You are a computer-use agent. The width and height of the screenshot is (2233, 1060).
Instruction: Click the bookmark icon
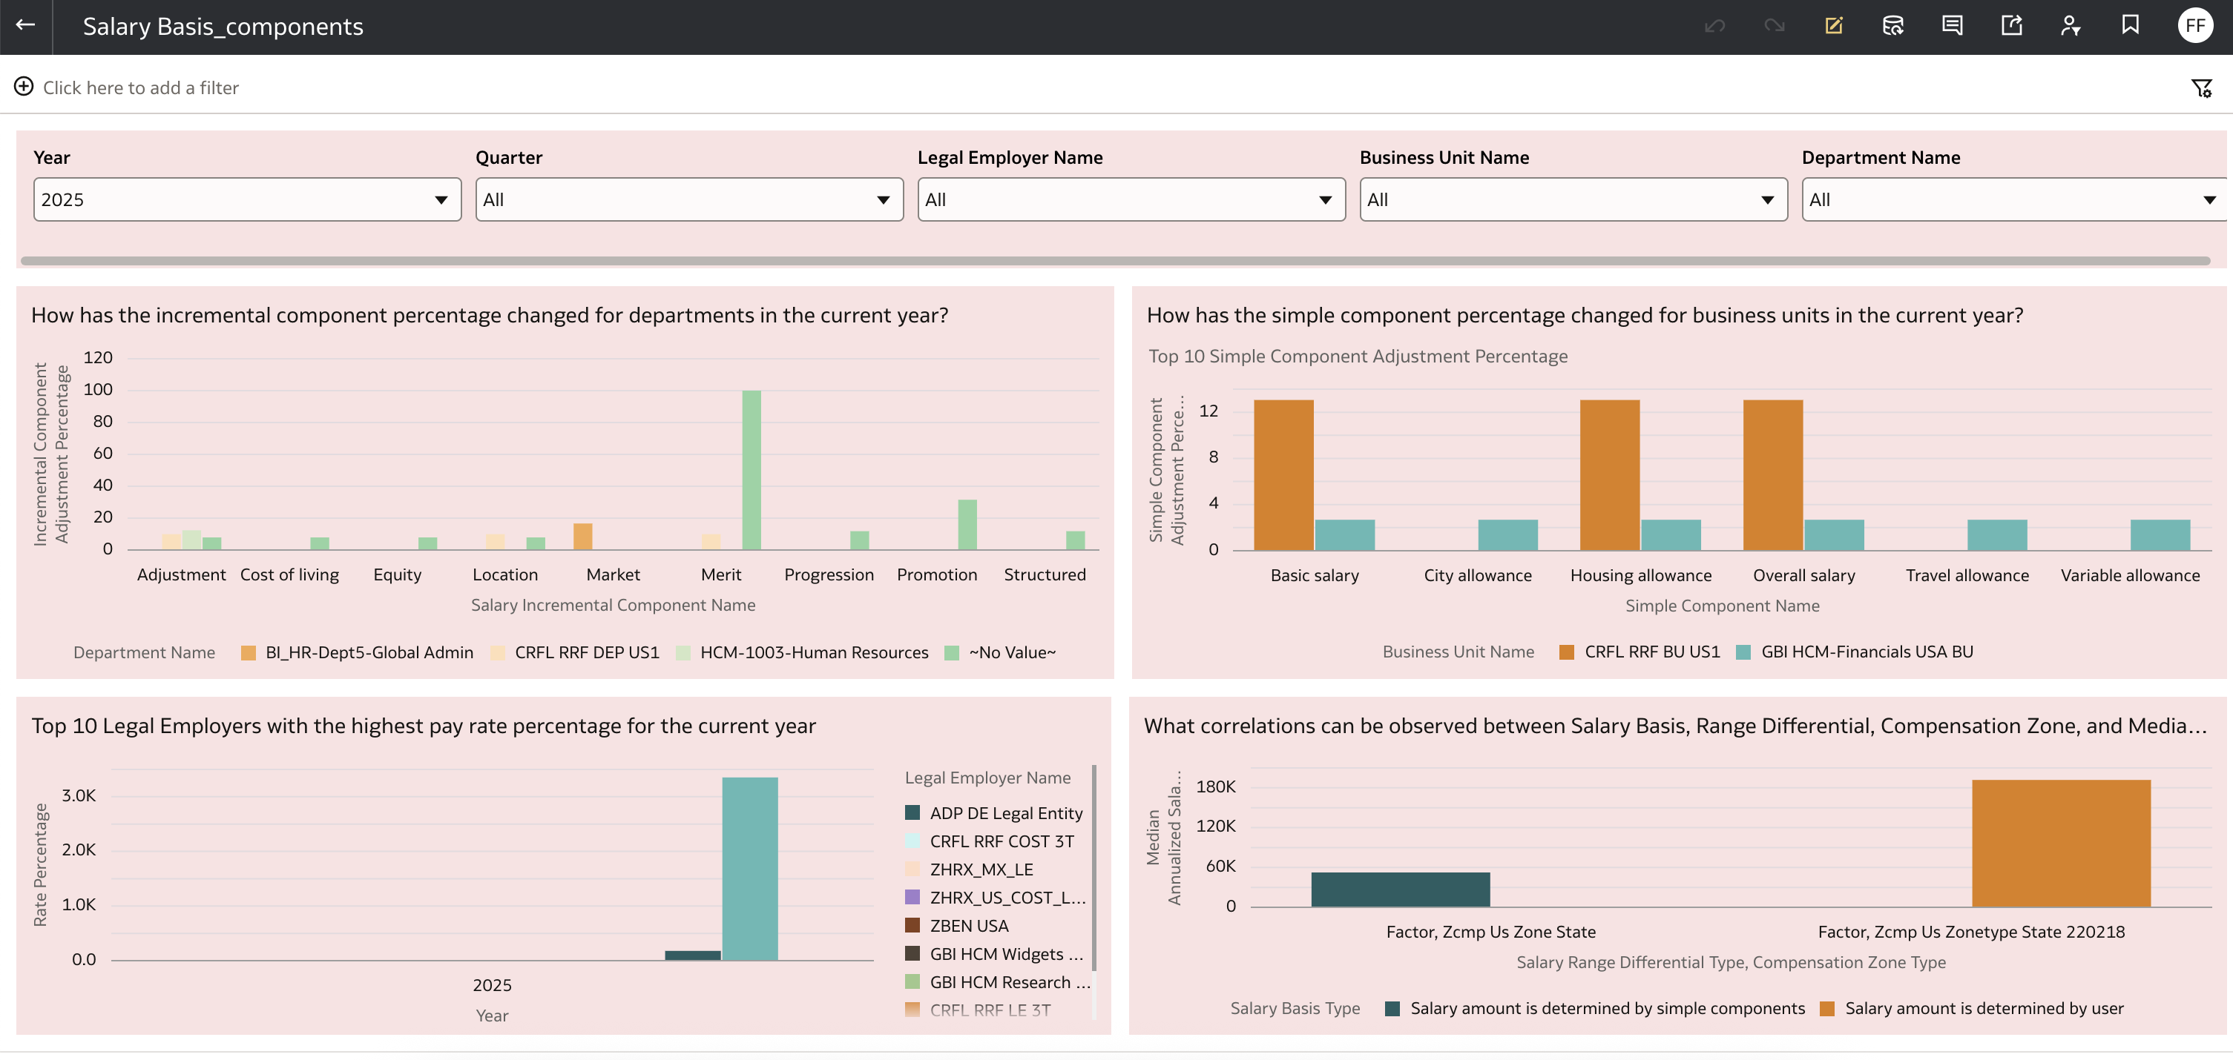pos(2130,25)
